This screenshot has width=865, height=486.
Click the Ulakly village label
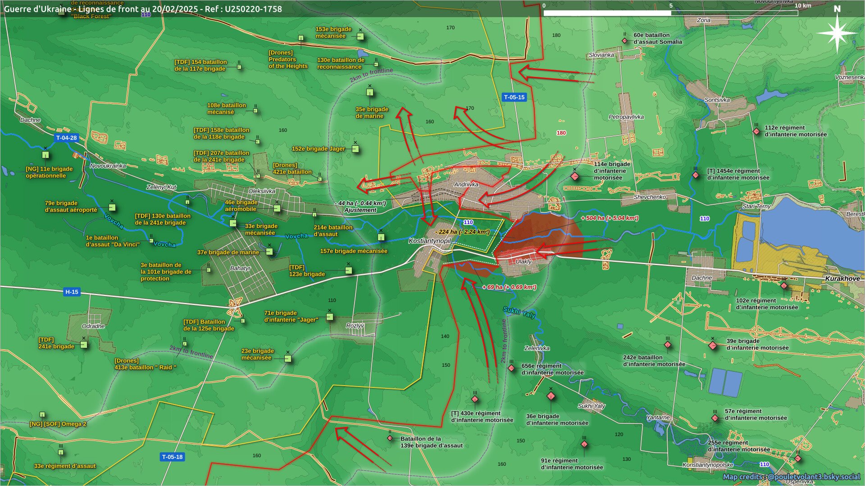(x=524, y=261)
